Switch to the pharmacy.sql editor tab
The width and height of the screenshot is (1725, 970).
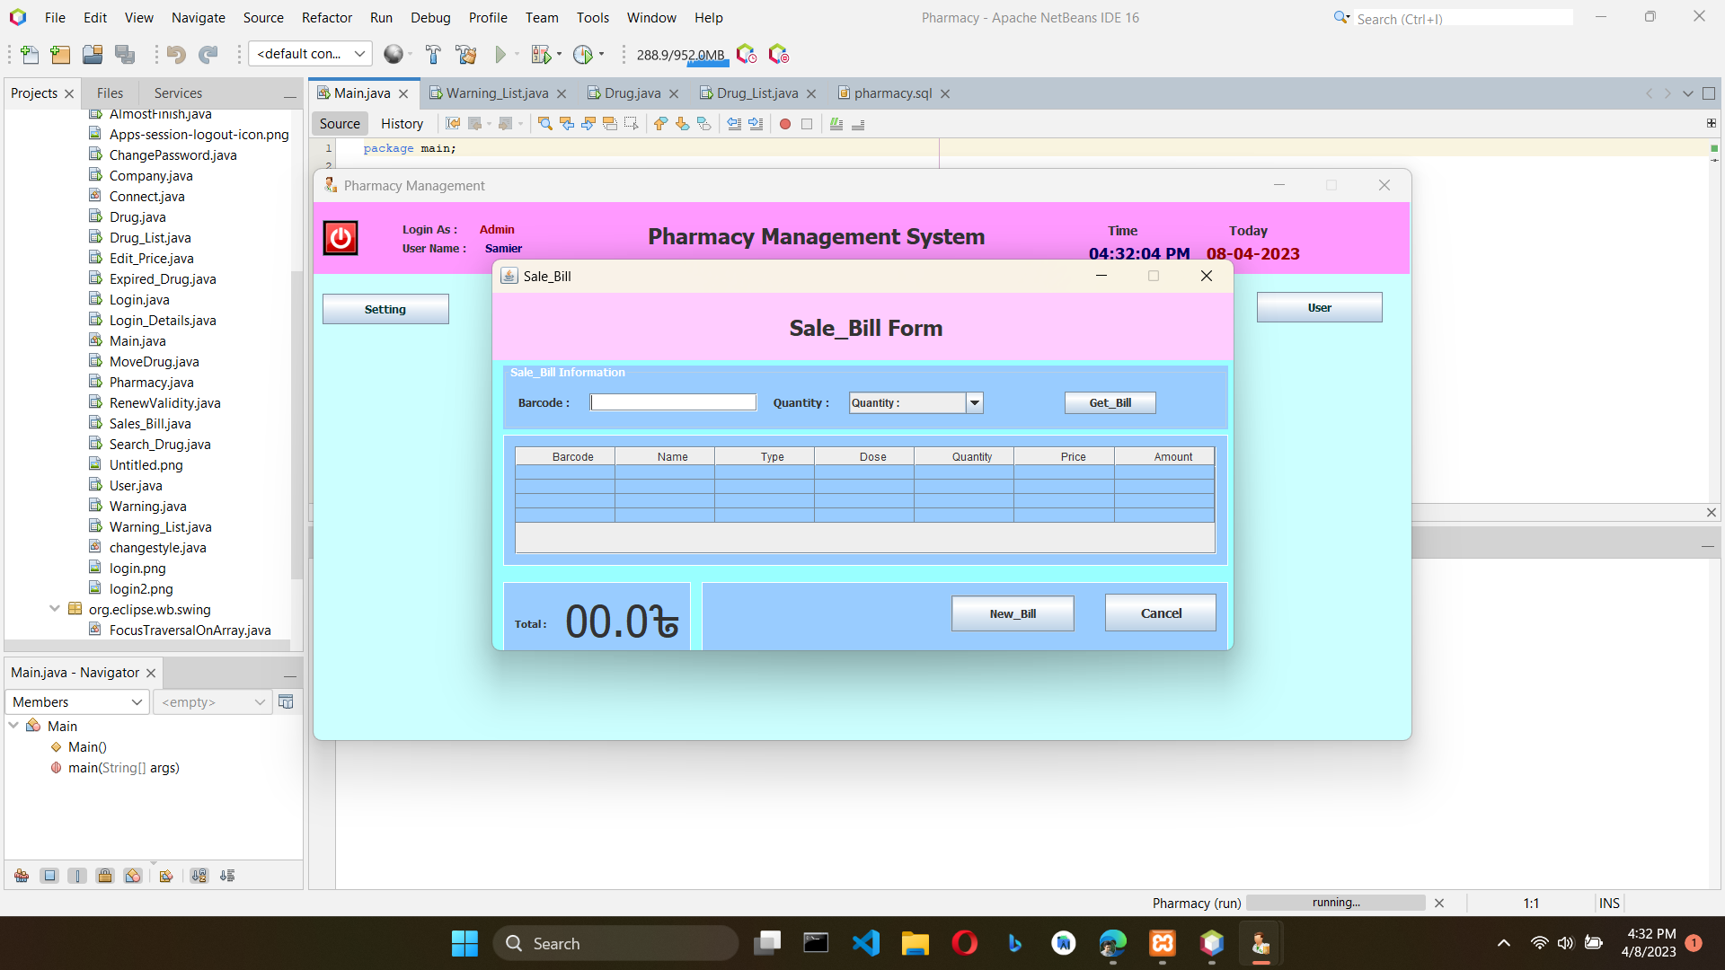coord(892,93)
